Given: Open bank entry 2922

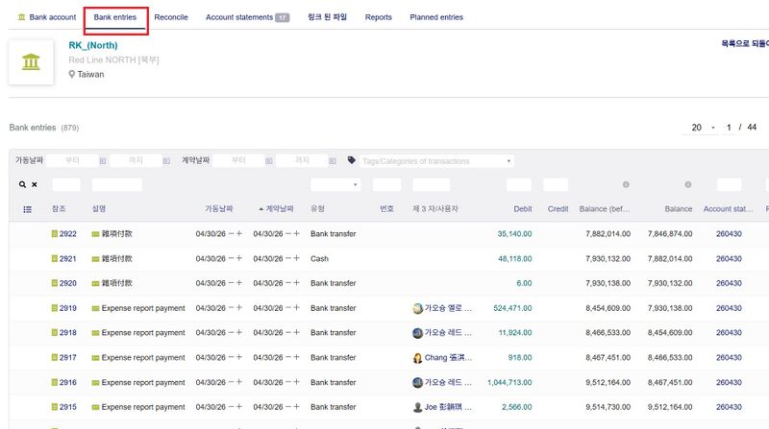Looking at the screenshot, I should [x=67, y=233].
